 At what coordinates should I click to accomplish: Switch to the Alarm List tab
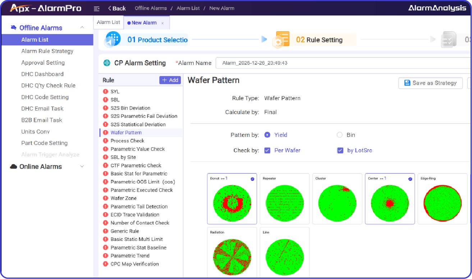pyautogui.click(x=108, y=22)
